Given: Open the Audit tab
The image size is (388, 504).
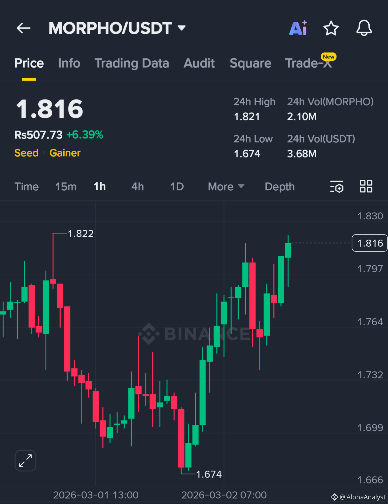Looking at the screenshot, I should pos(199,63).
